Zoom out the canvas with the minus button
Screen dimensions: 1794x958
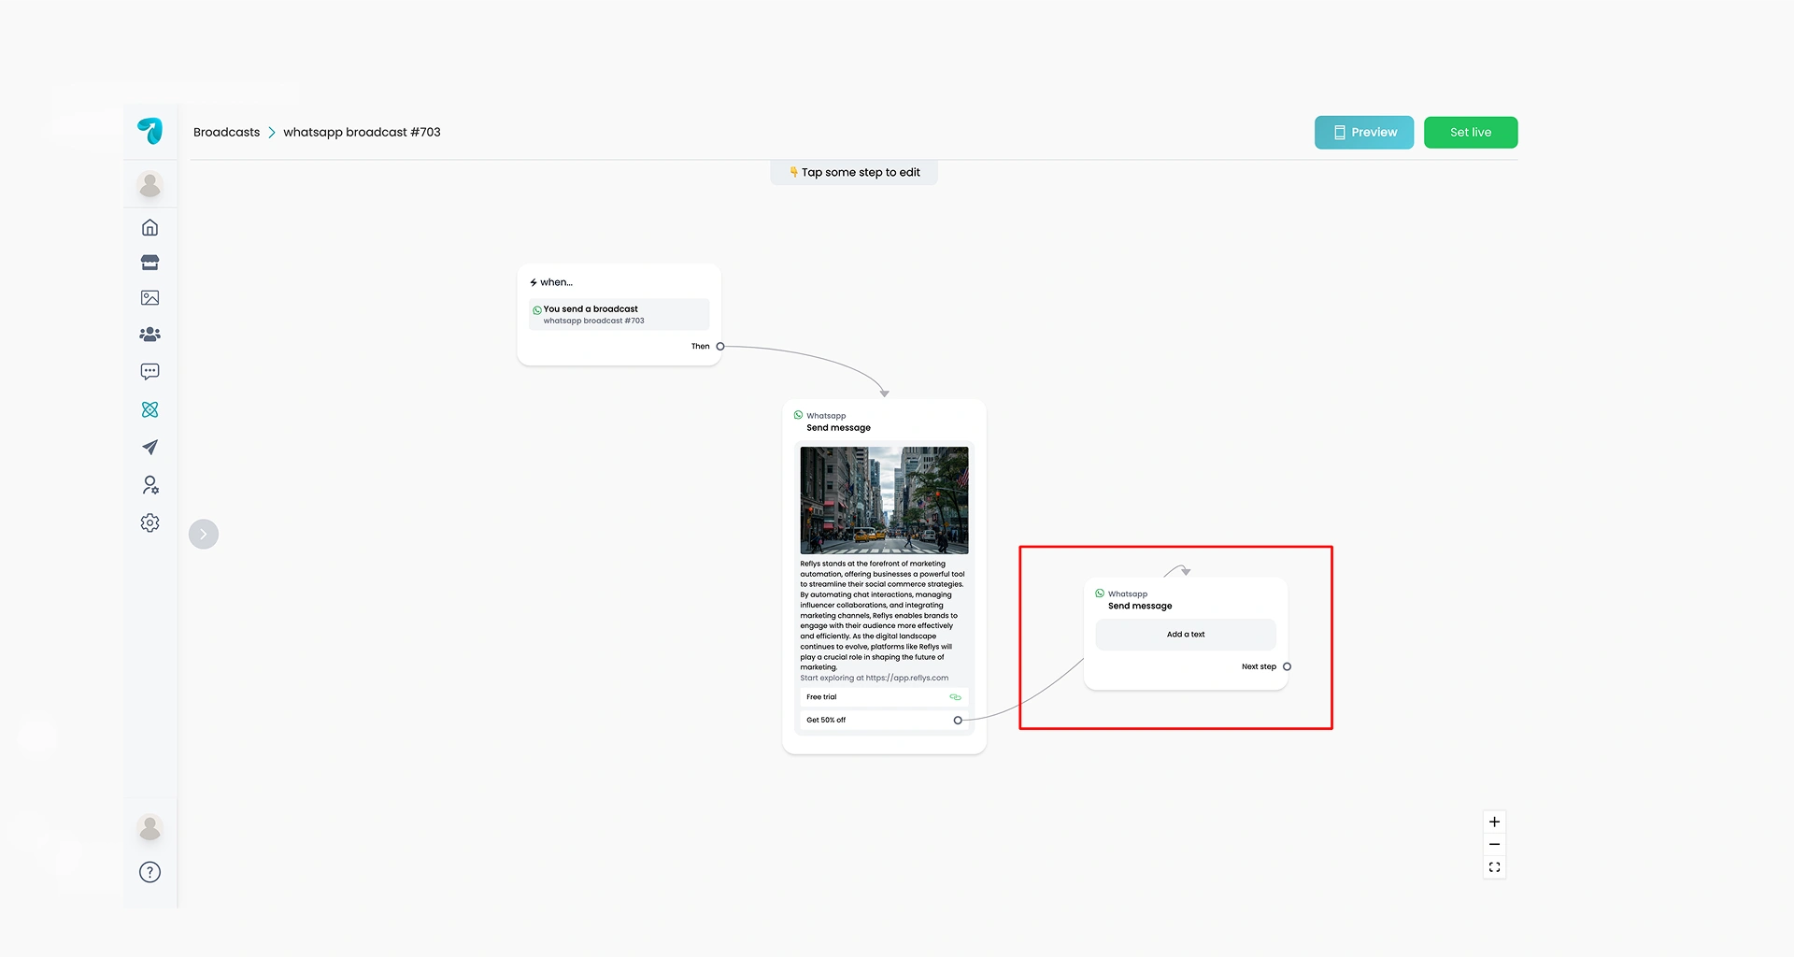(1494, 845)
